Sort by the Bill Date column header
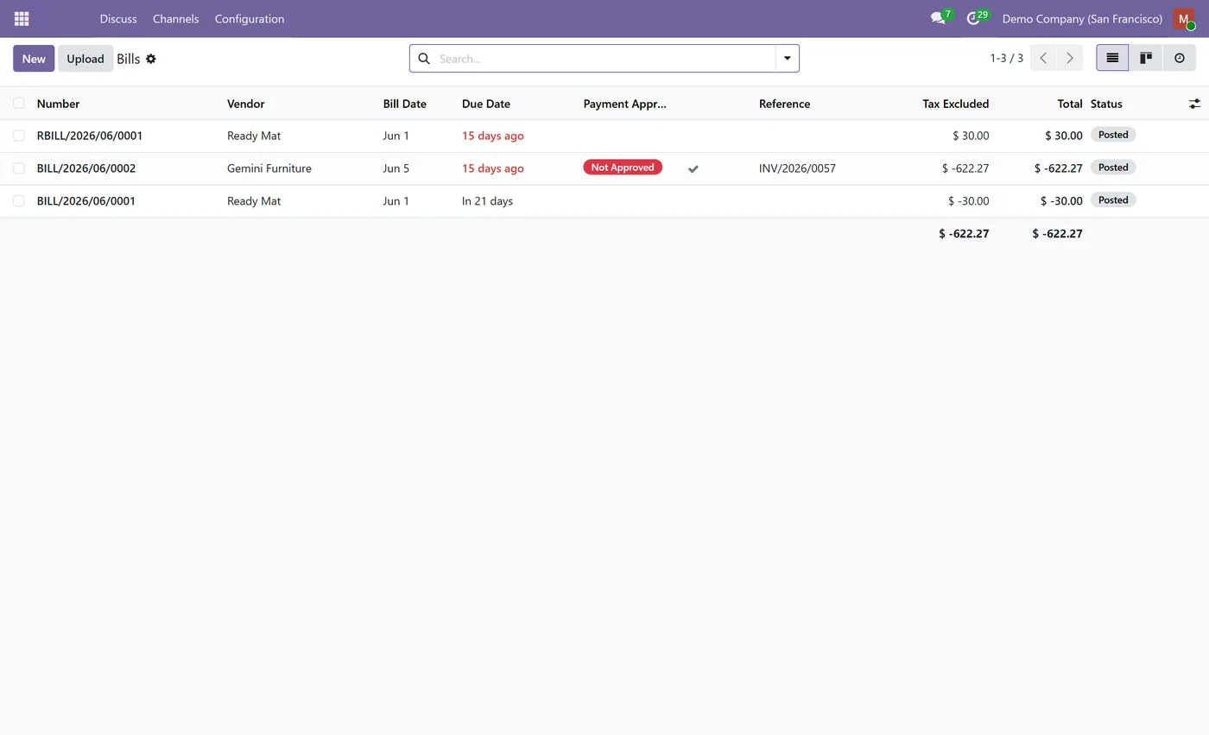Viewport: 1209px width, 735px height. click(404, 104)
